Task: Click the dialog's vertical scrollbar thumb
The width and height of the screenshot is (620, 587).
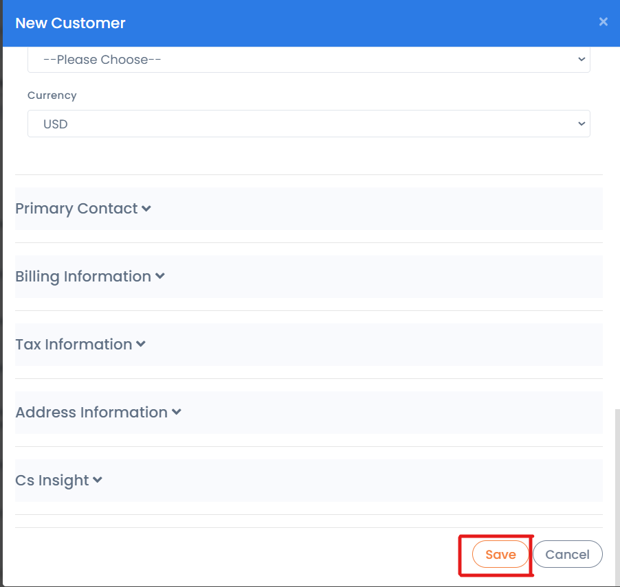Action: point(617,497)
